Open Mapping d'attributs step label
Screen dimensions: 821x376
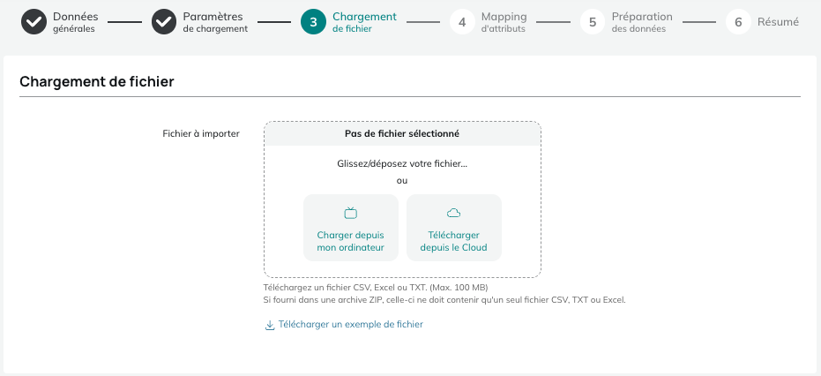[504, 22]
